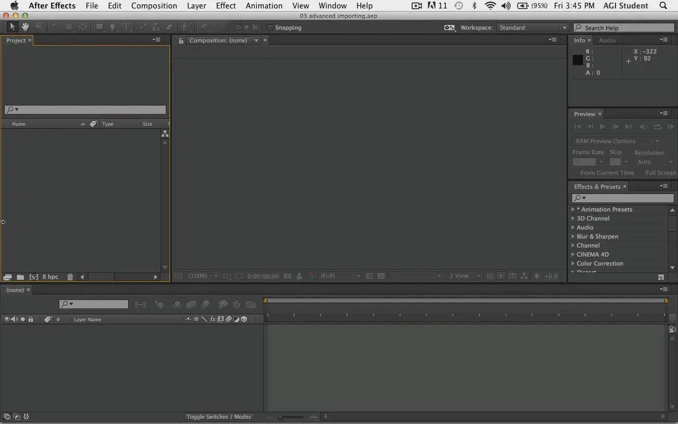
Task: Click the 8 bpc color depth button
Action: [50, 277]
